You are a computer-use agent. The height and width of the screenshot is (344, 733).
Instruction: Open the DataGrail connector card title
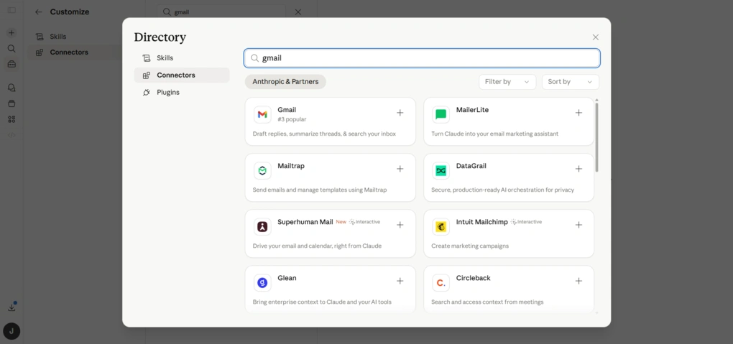pyautogui.click(x=471, y=166)
